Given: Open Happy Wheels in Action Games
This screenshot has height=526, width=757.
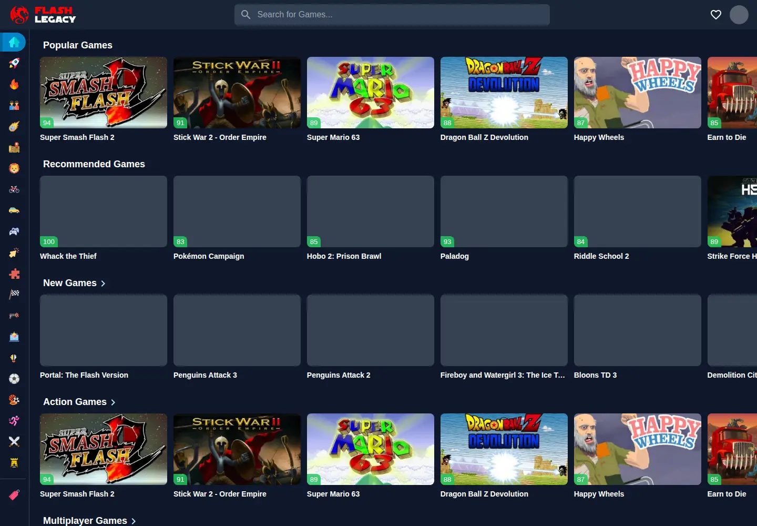Looking at the screenshot, I should 638,449.
